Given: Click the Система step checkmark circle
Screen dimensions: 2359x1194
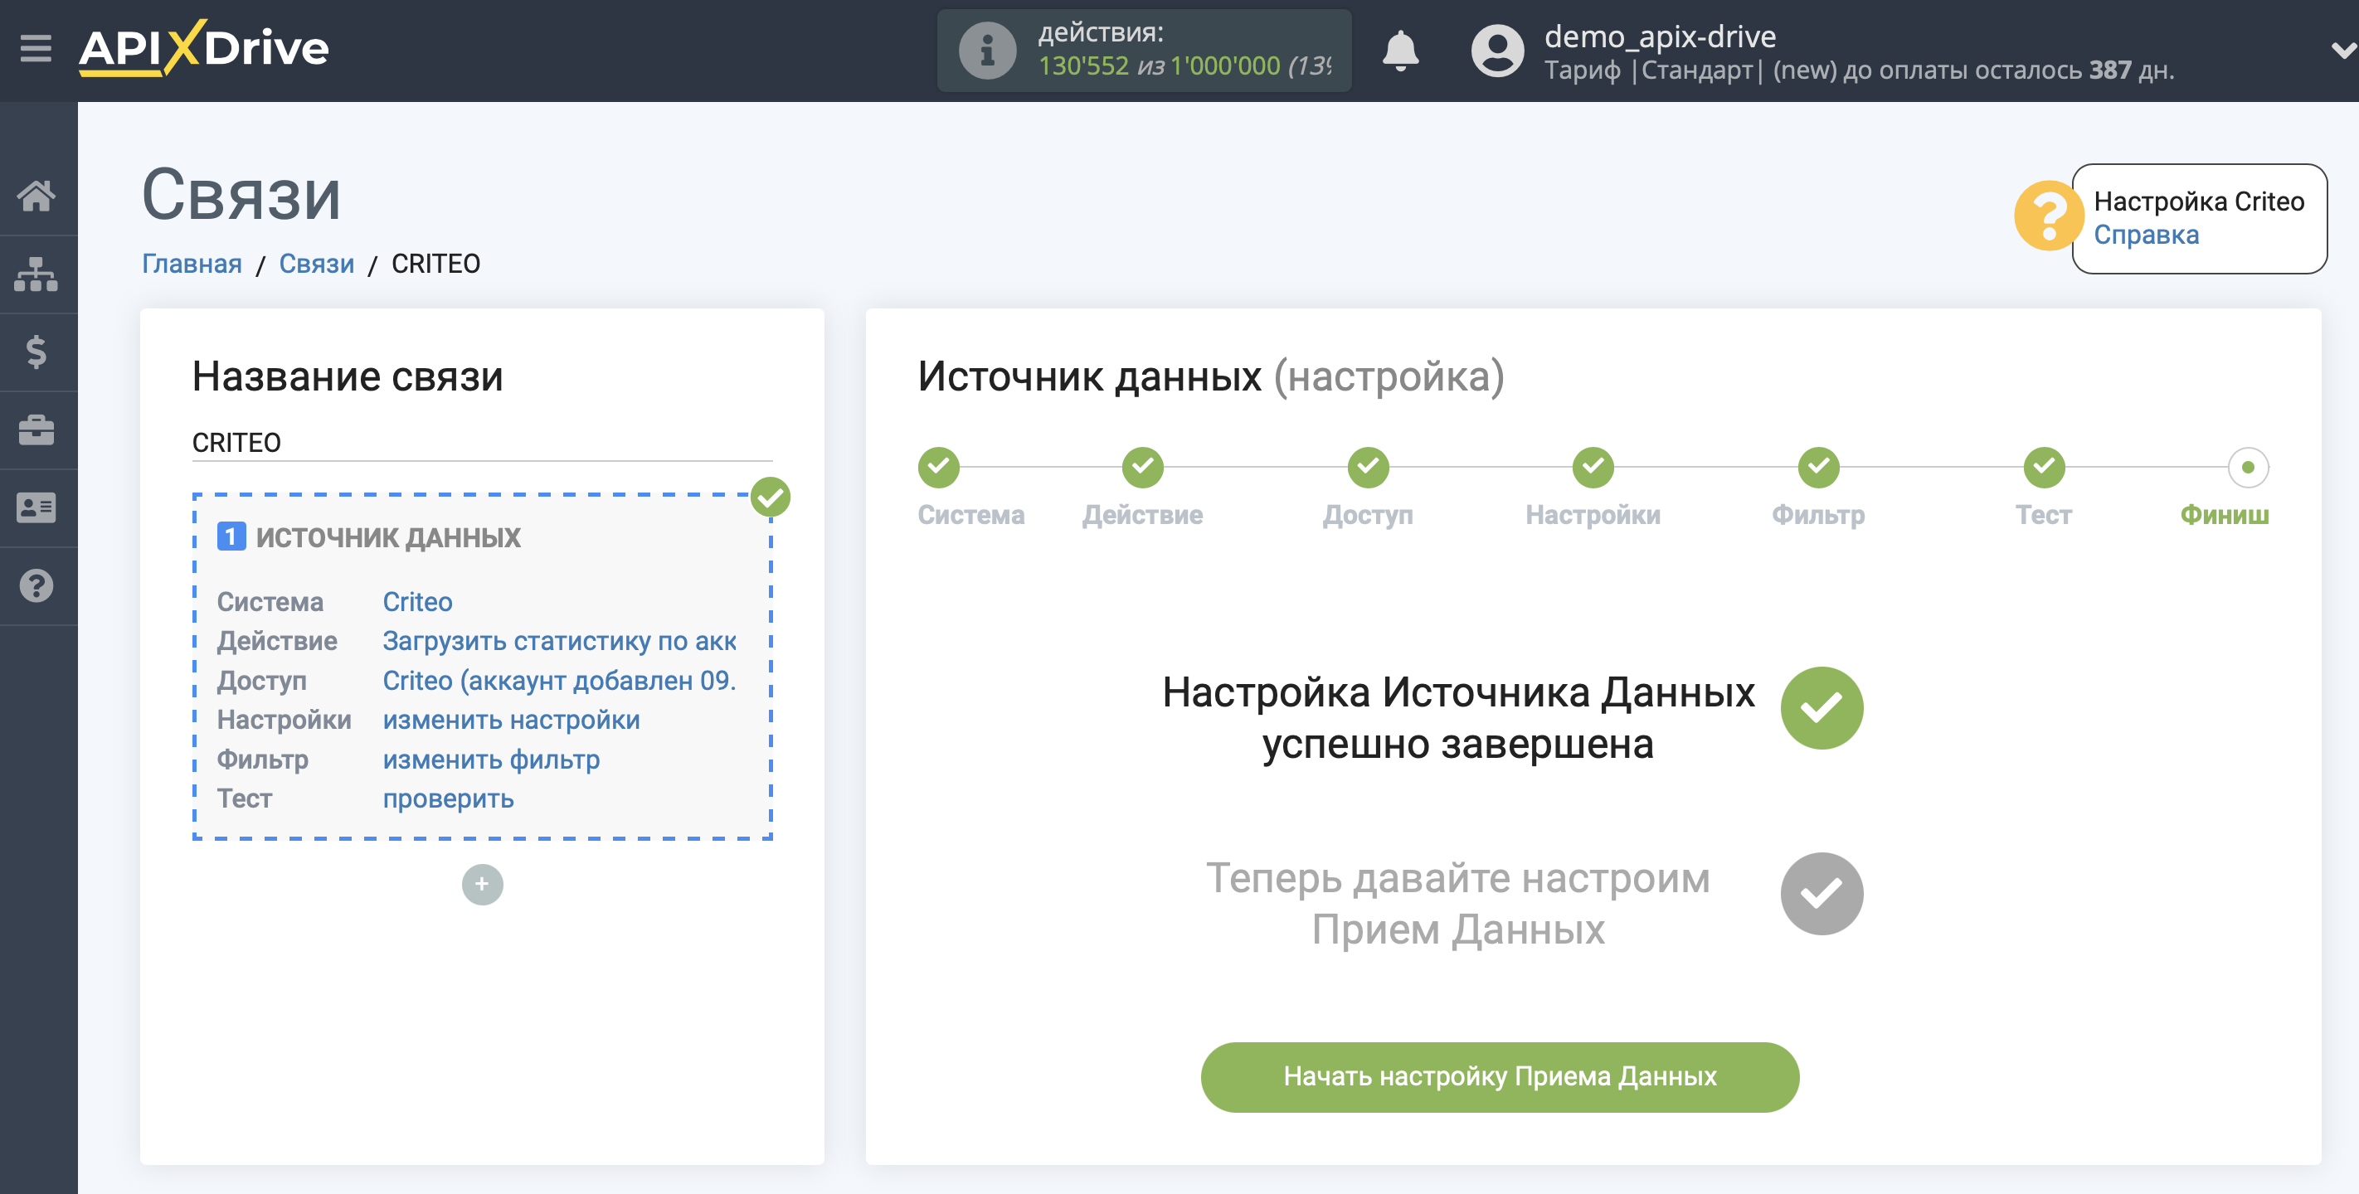Looking at the screenshot, I should click(x=939, y=467).
